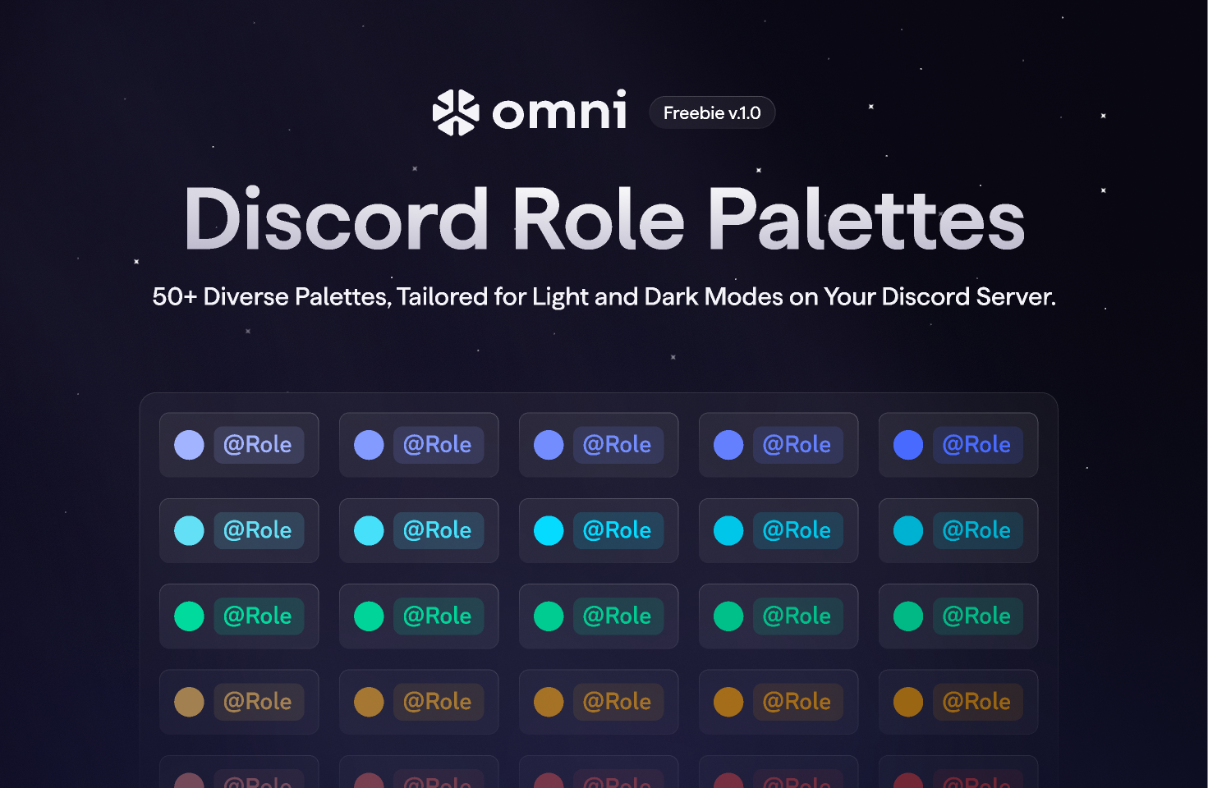Pick the fourth circle in the amber row
Image resolution: width=1208 pixels, height=788 pixels.
click(x=728, y=702)
